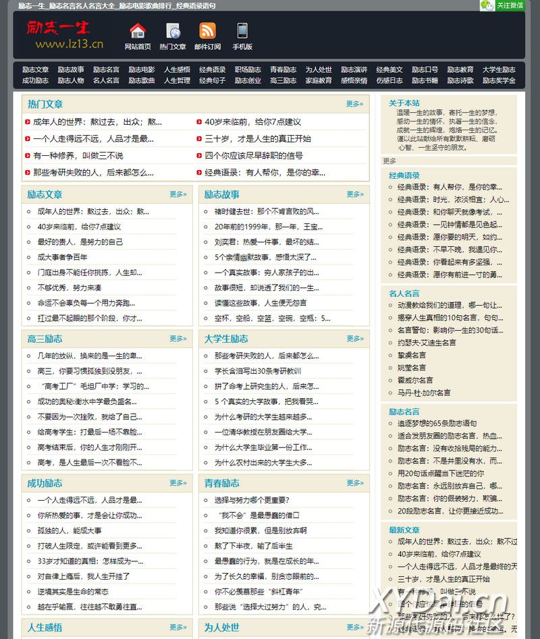
Task: Click 更多» in the 热门文章 panel
Action: click(x=354, y=104)
